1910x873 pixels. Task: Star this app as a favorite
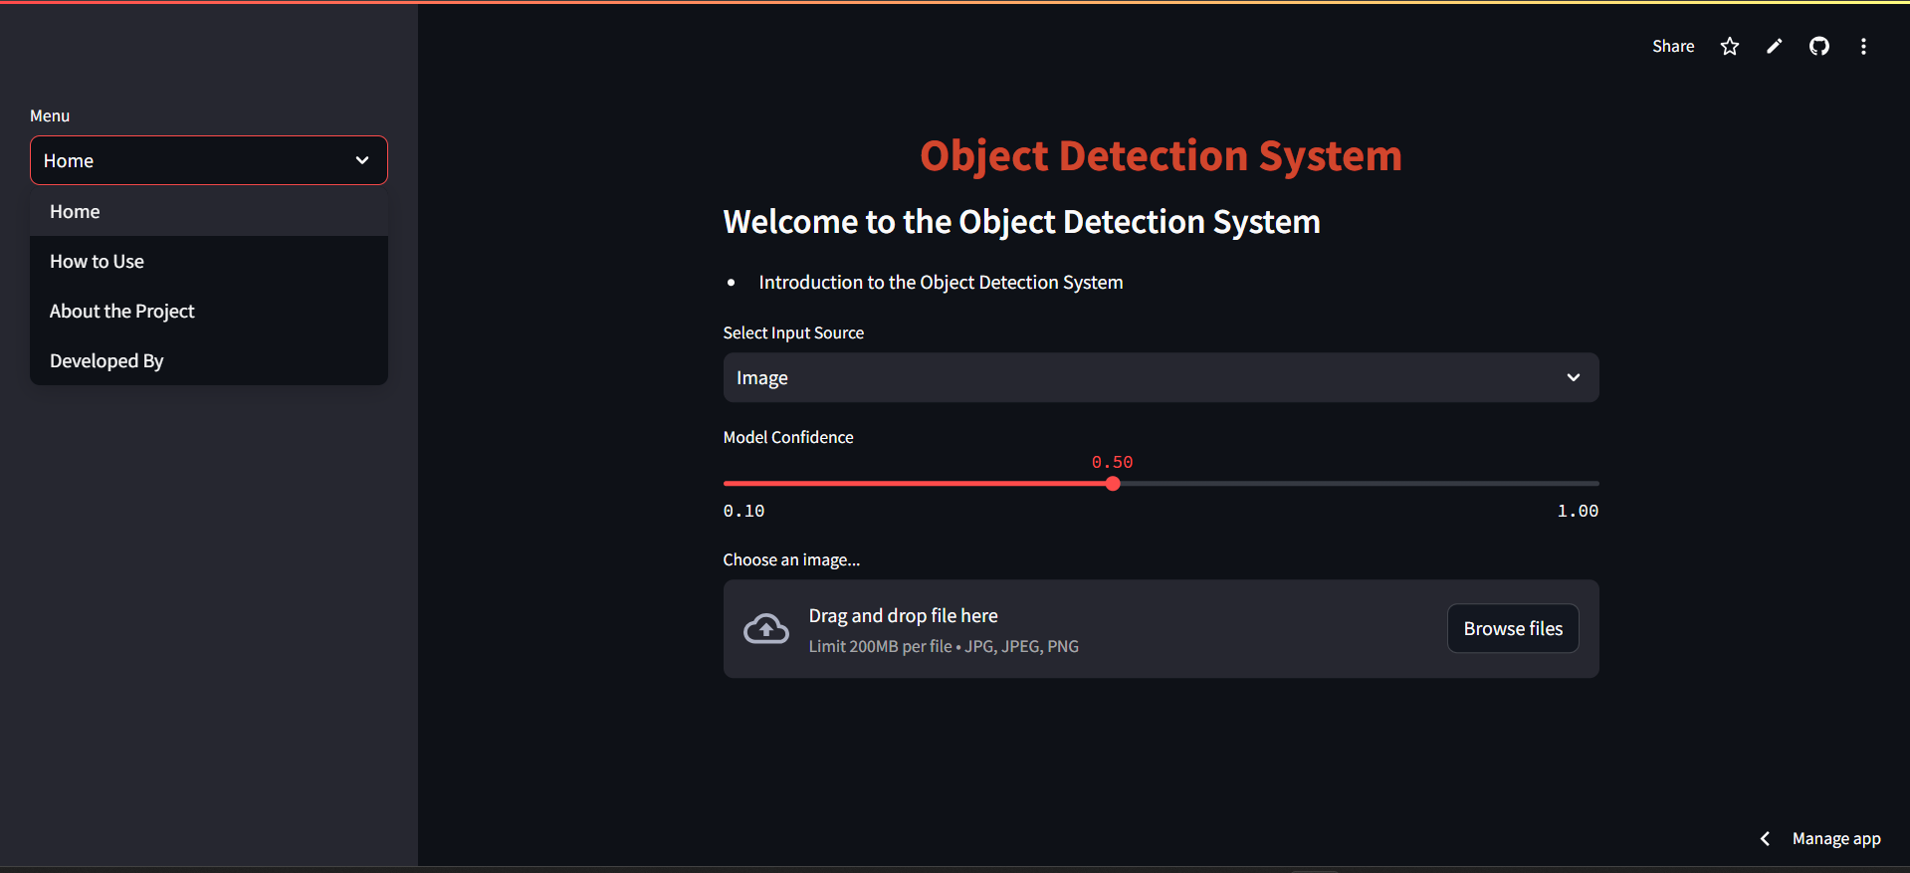(1729, 47)
